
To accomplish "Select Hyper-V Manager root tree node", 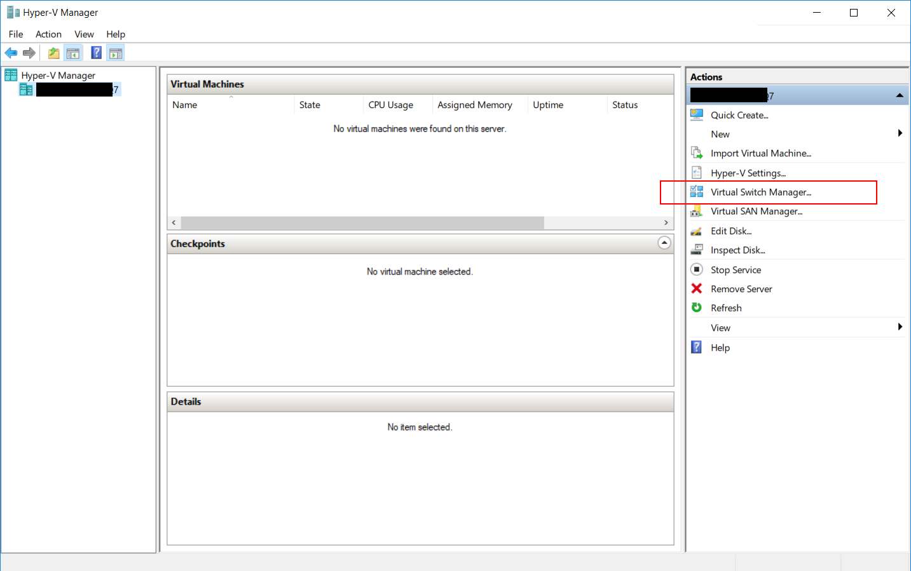I will pyautogui.click(x=58, y=76).
